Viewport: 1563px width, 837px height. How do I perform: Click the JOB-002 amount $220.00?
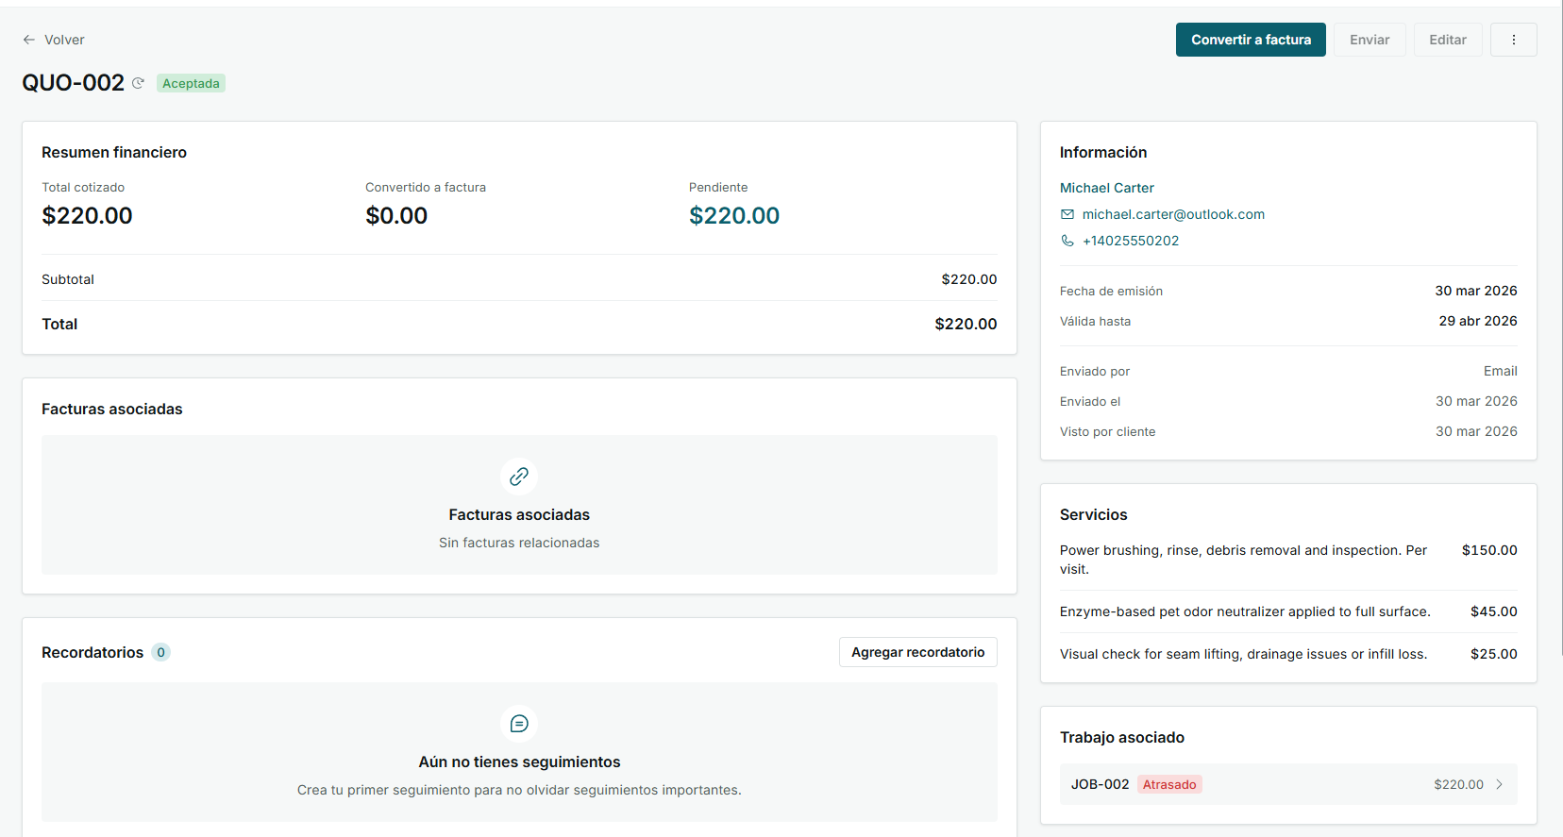[1458, 784]
